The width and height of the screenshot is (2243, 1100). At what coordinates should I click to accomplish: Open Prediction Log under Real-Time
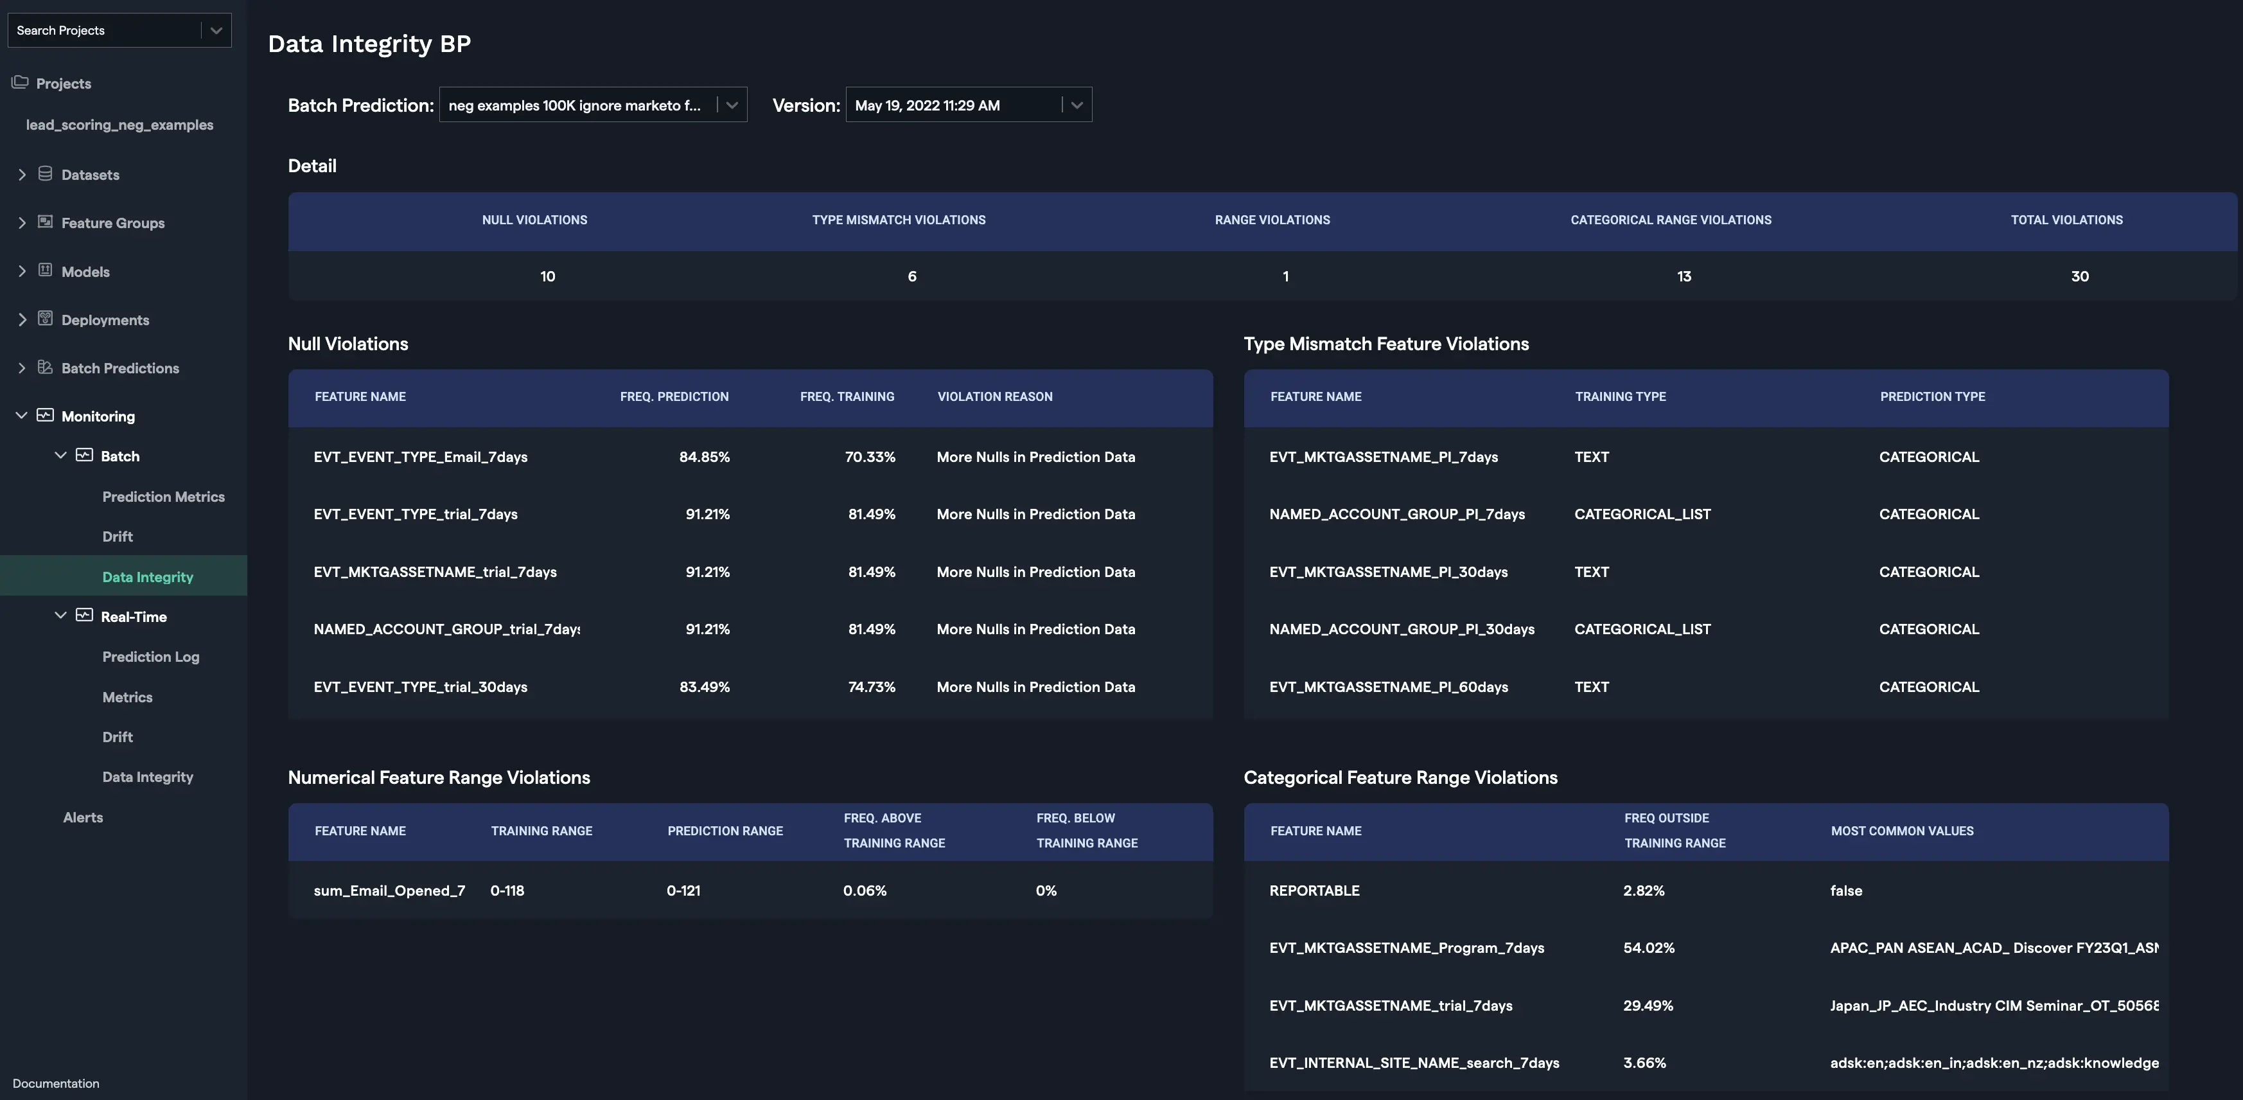click(x=151, y=657)
